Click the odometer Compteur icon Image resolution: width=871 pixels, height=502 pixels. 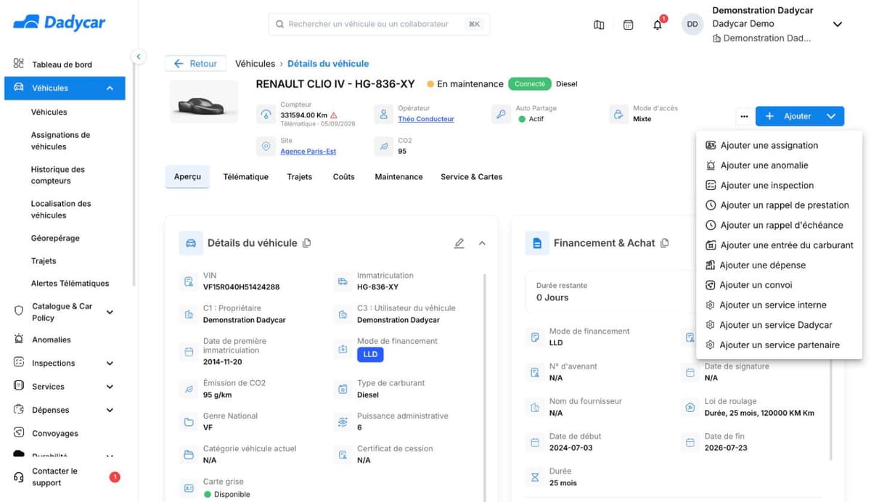tap(266, 115)
